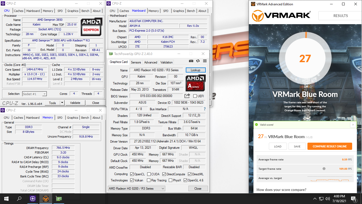Screen dimensions: 362x204
Task: Click the Average frame rate 0.59 FPS value
Action: (x=347, y=160)
